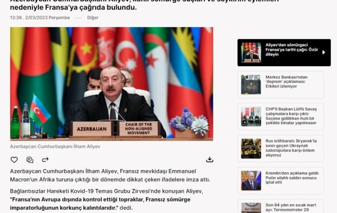Open the 'Diğer' category link
The image size is (337, 213).
coord(93,18)
